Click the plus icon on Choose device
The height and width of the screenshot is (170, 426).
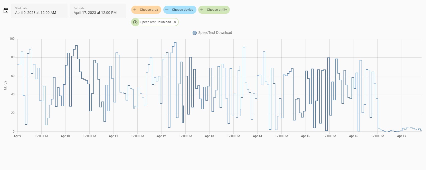click(167, 10)
